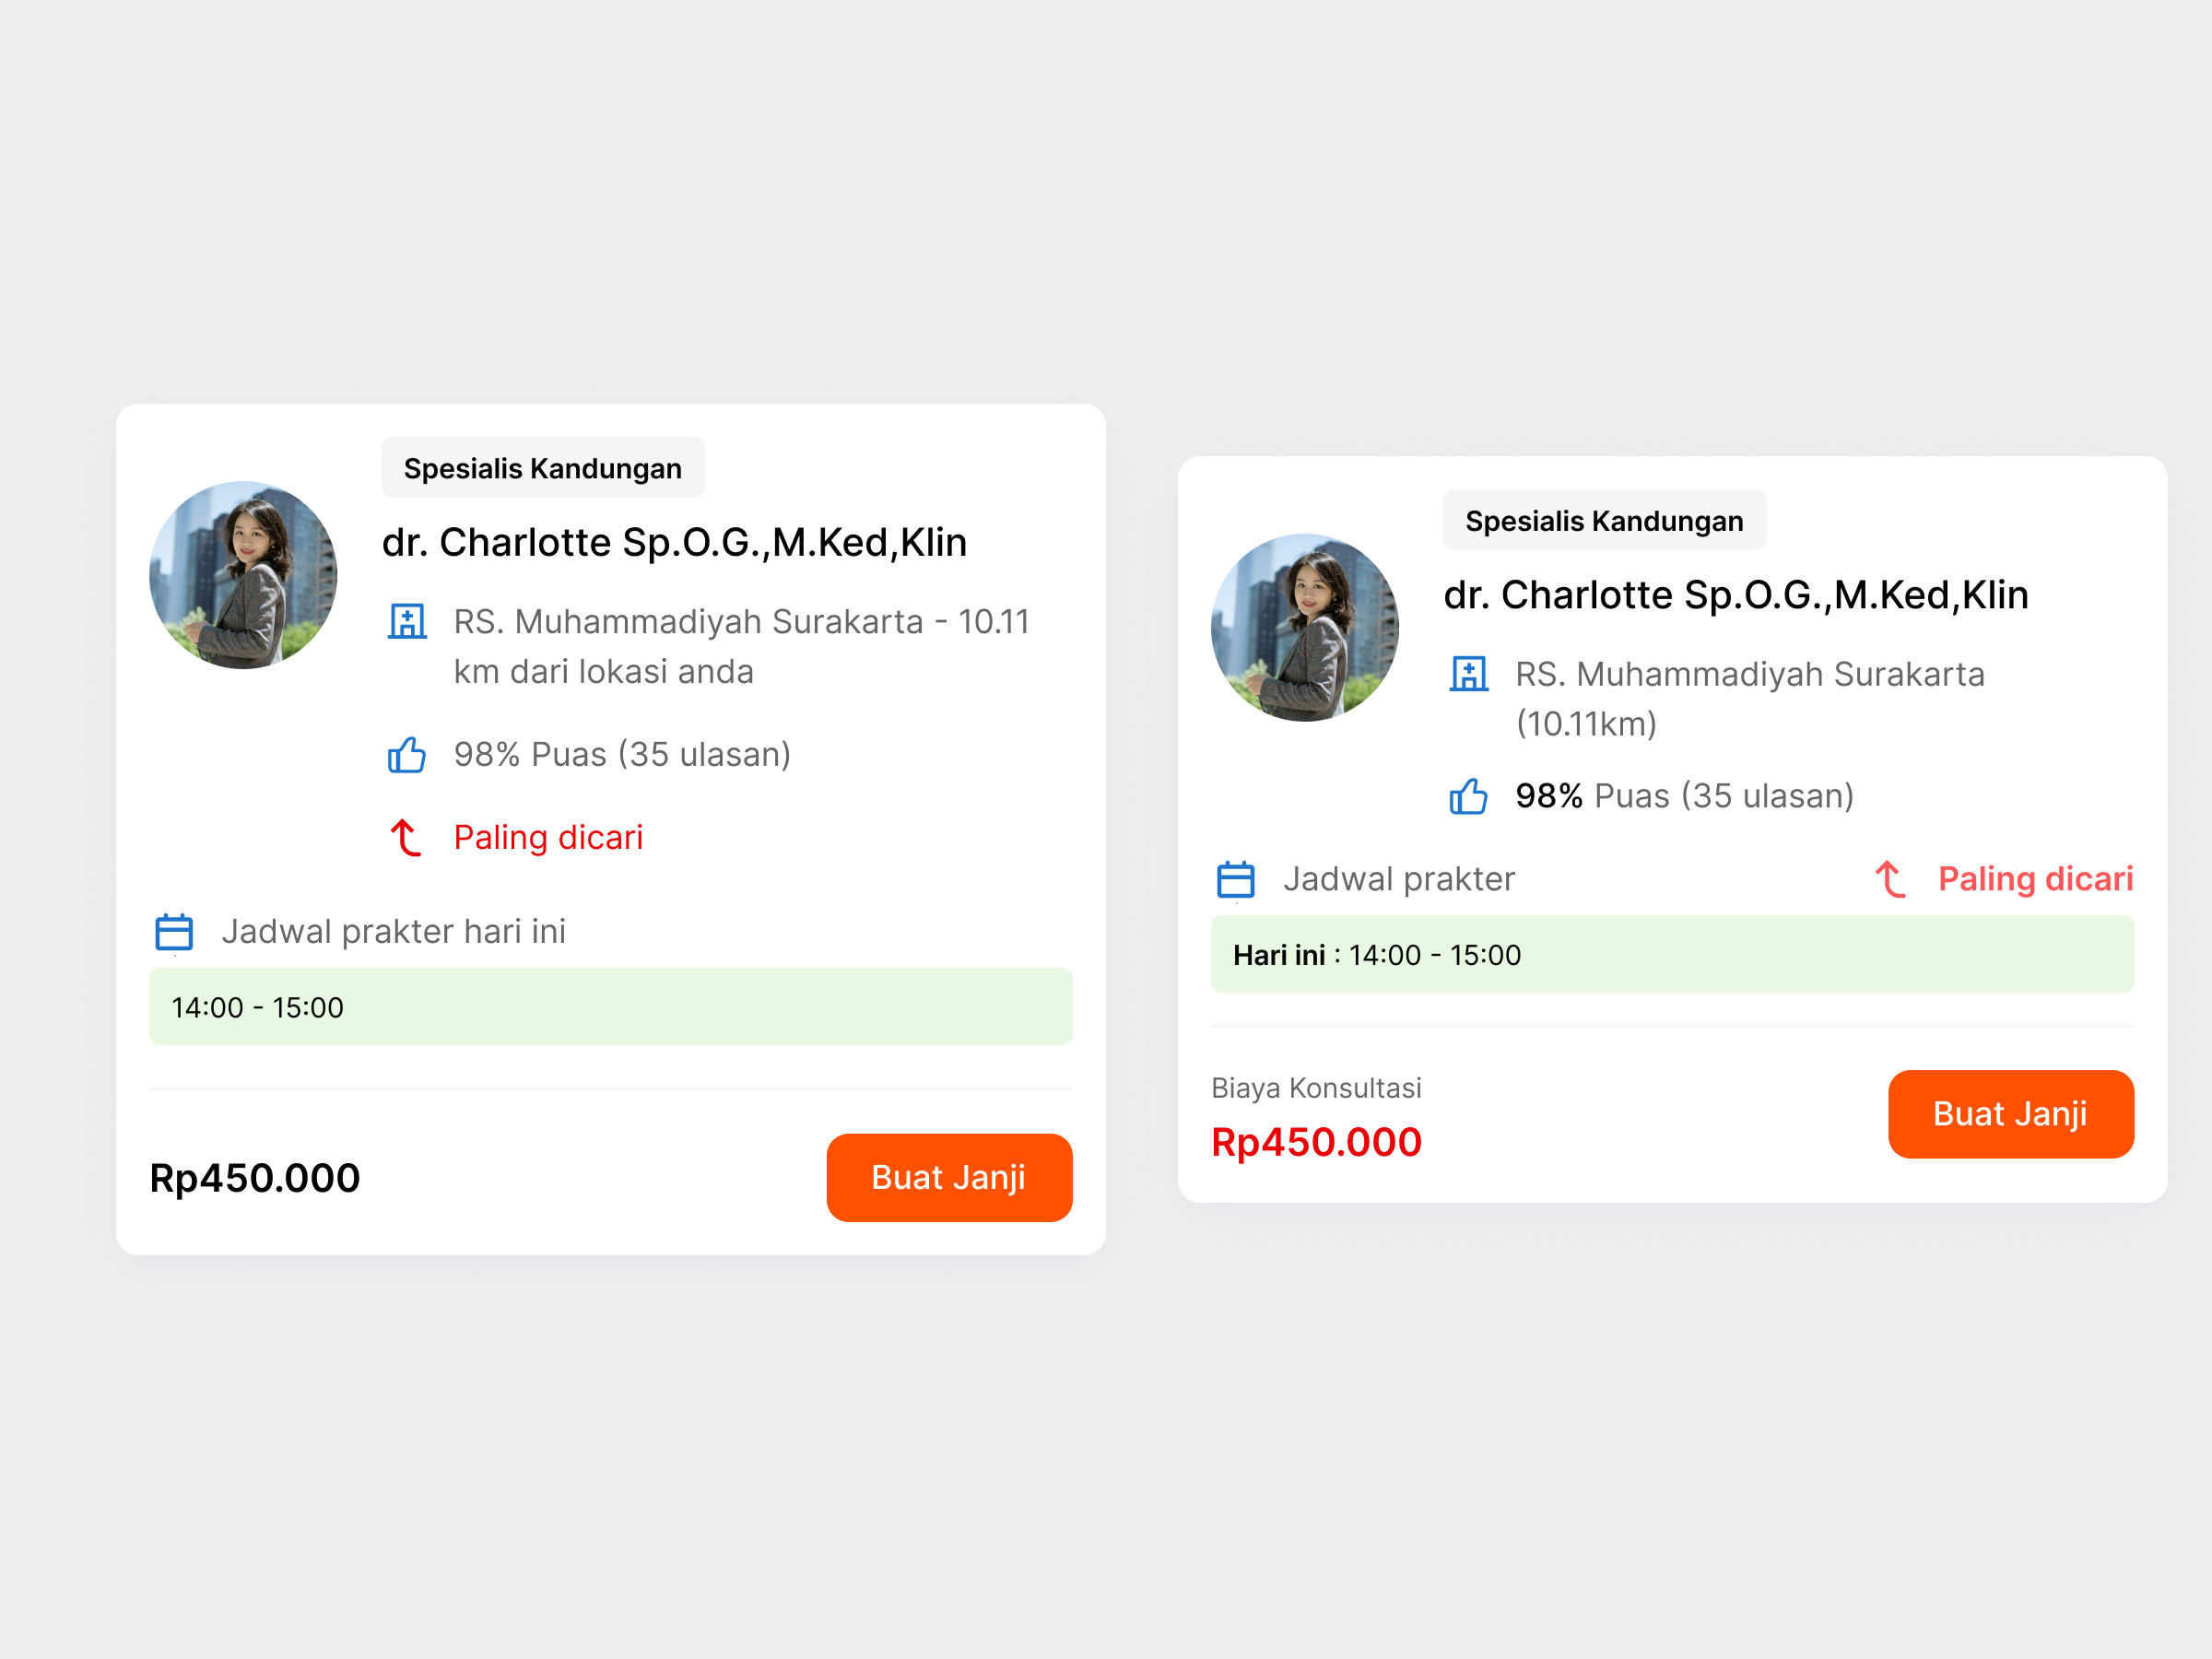Open dr. Charlotte name in left card

[674, 543]
